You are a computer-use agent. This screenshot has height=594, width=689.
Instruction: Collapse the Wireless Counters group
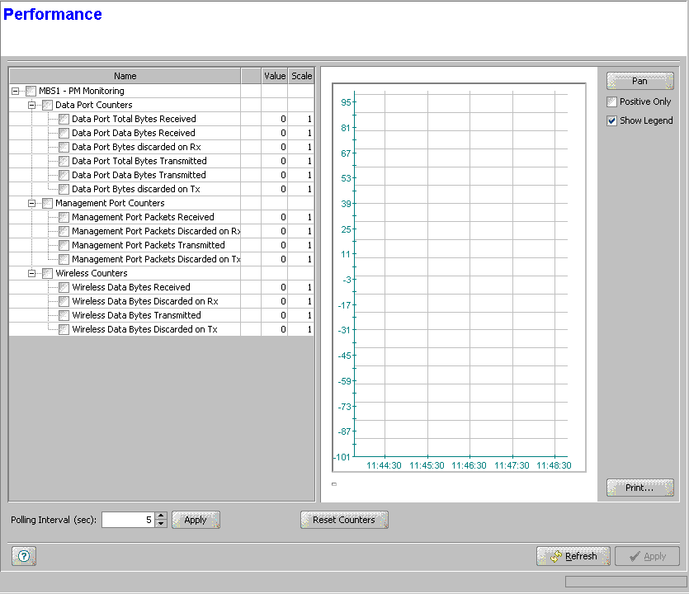click(32, 274)
